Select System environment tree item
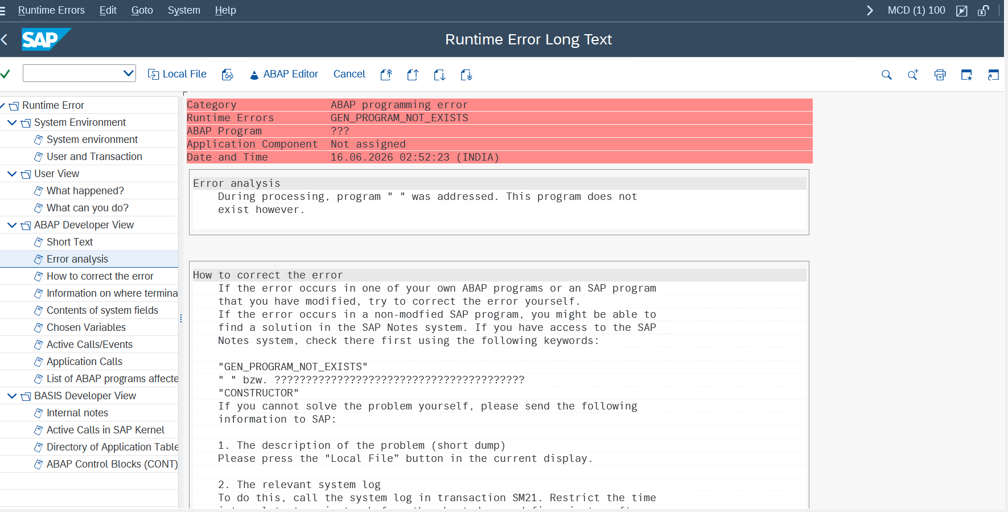The height and width of the screenshot is (512, 1008). (92, 140)
